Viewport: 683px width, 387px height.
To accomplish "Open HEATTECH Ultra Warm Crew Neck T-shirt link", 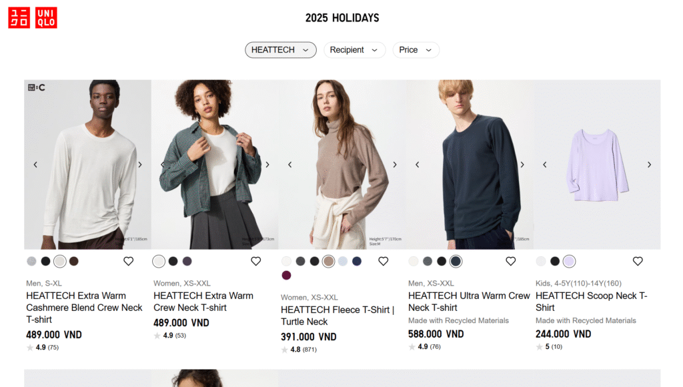I will pyautogui.click(x=469, y=302).
